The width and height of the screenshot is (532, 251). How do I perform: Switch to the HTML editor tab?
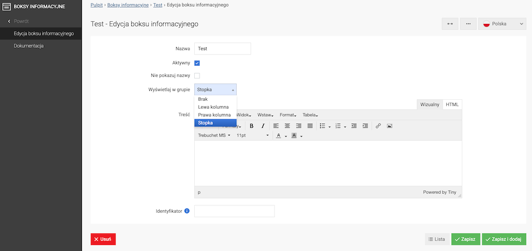[x=452, y=105]
